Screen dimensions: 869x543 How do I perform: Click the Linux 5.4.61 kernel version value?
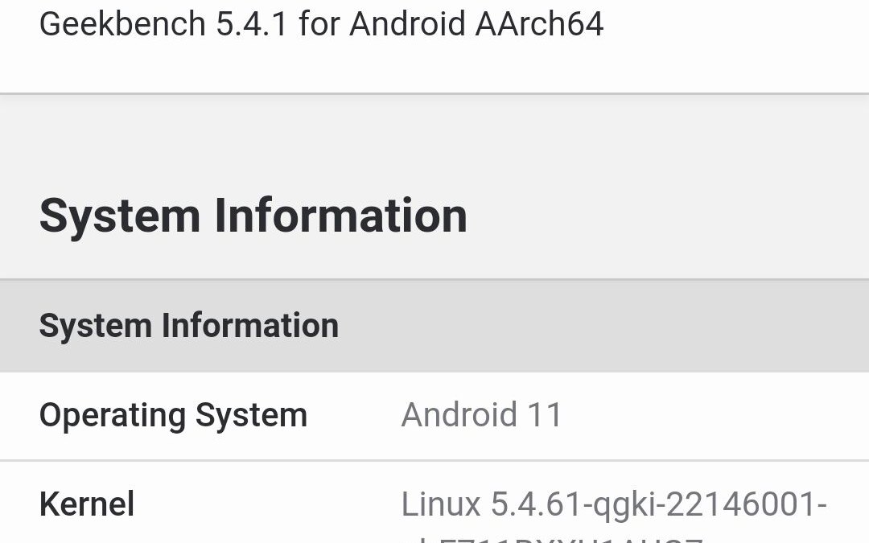[614, 504]
